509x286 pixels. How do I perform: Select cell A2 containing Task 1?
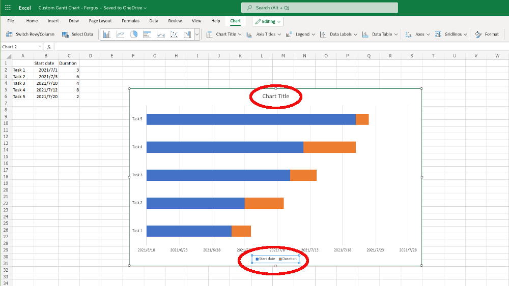(x=23, y=70)
